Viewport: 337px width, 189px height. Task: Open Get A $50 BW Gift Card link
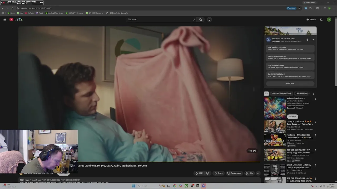290,75
